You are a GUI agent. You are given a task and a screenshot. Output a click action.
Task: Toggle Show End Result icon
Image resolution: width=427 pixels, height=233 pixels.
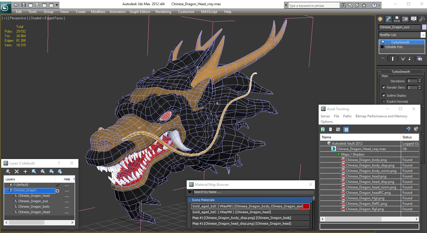coord(392,58)
